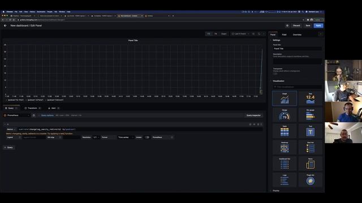
Task: Open the Apple menu
Action: (x=3, y=11)
